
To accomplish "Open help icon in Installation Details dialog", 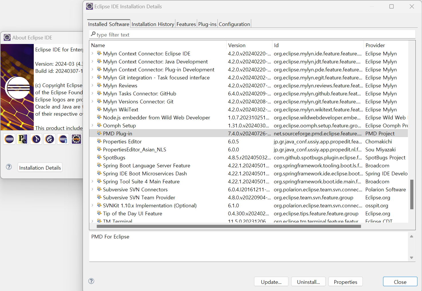I will click(91, 281).
